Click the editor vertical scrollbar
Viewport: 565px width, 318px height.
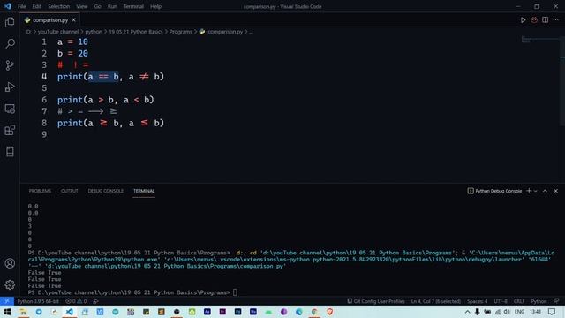pos(562,81)
